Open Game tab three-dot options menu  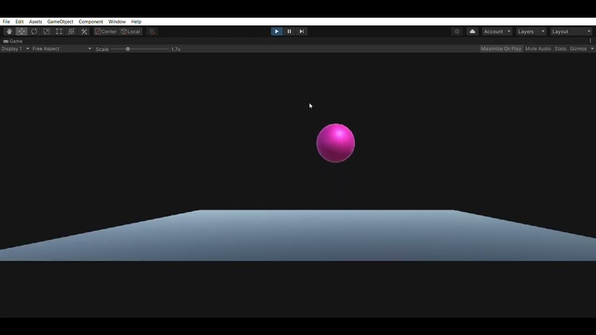pos(590,41)
